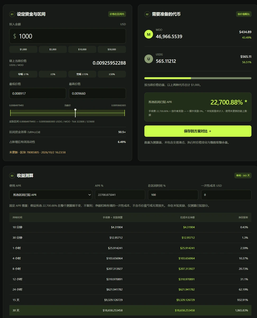Click the step 01 badge beside 设定资金与区间

(12, 14)
